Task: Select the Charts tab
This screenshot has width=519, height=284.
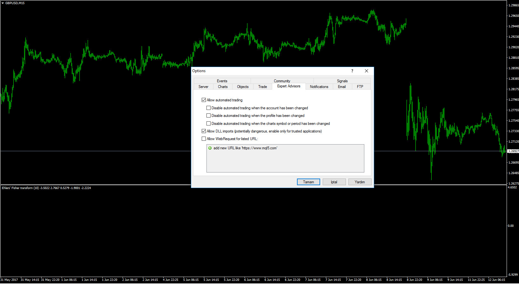Action: (x=223, y=87)
